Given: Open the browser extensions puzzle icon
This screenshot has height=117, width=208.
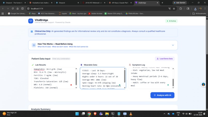Looking at the screenshot, I should (181, 9).
